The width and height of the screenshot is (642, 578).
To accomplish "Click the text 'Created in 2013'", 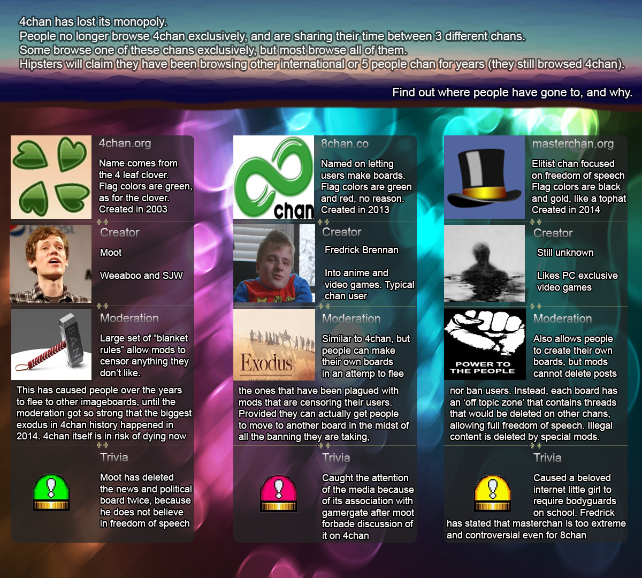I will pos(355,210).
